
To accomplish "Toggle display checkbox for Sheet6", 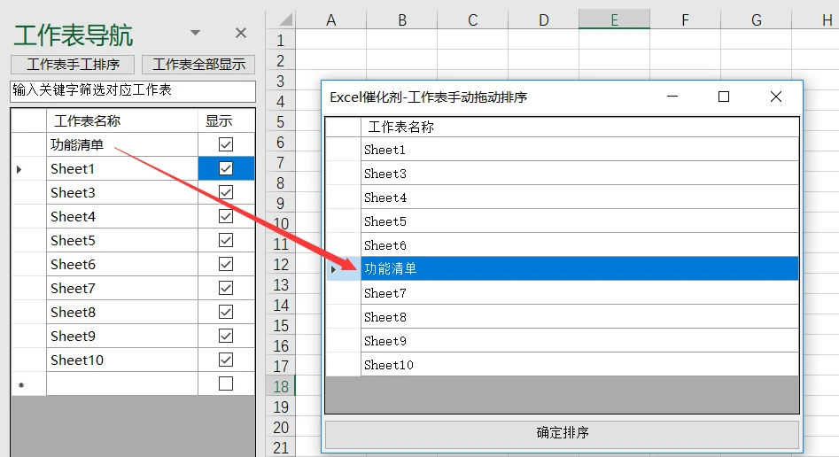I will pyautogui.click(x=226, y=264).
